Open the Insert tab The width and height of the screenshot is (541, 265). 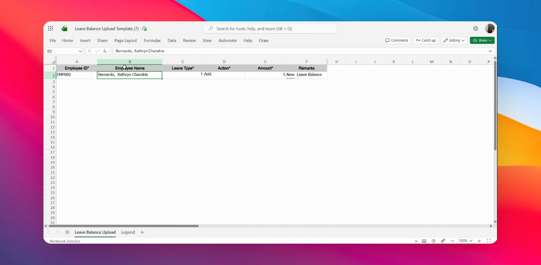click(x=85, y=40)
